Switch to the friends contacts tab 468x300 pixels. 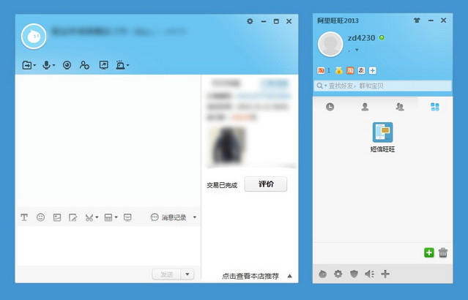tap(365, 107)
